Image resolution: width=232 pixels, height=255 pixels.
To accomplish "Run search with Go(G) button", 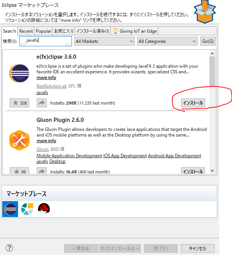I will (x=208, y=41).
